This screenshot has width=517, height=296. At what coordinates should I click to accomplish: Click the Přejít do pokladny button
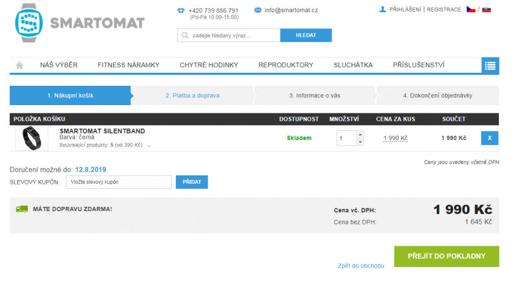pyautogui.click(x=447, y=256)
